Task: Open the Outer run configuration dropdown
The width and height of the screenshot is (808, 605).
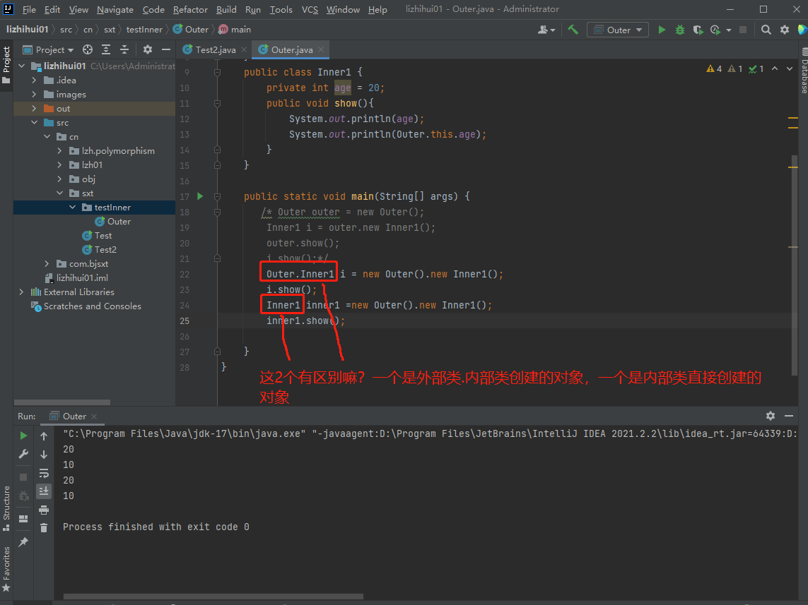Action: [618, 30]
